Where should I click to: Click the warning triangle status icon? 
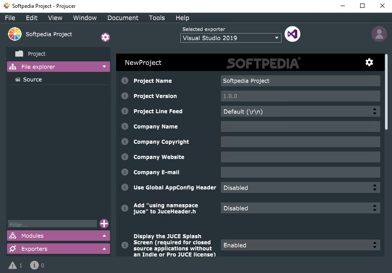coord(13,266)
